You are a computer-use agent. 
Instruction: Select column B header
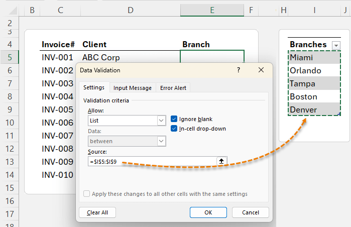(x=32, y=10)
